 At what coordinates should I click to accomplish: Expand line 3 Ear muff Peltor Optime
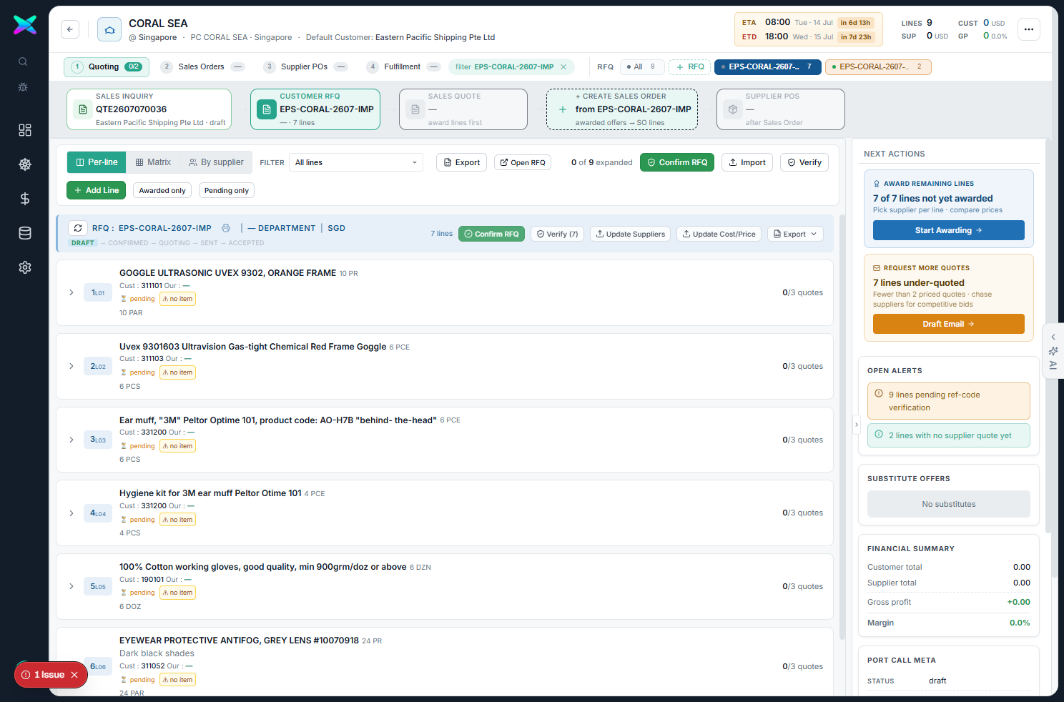[x=72, y=440]
